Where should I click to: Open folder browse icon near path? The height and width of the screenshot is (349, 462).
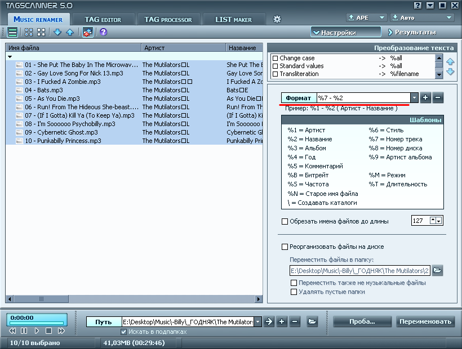pyautogui.click(x=312, y=321)
